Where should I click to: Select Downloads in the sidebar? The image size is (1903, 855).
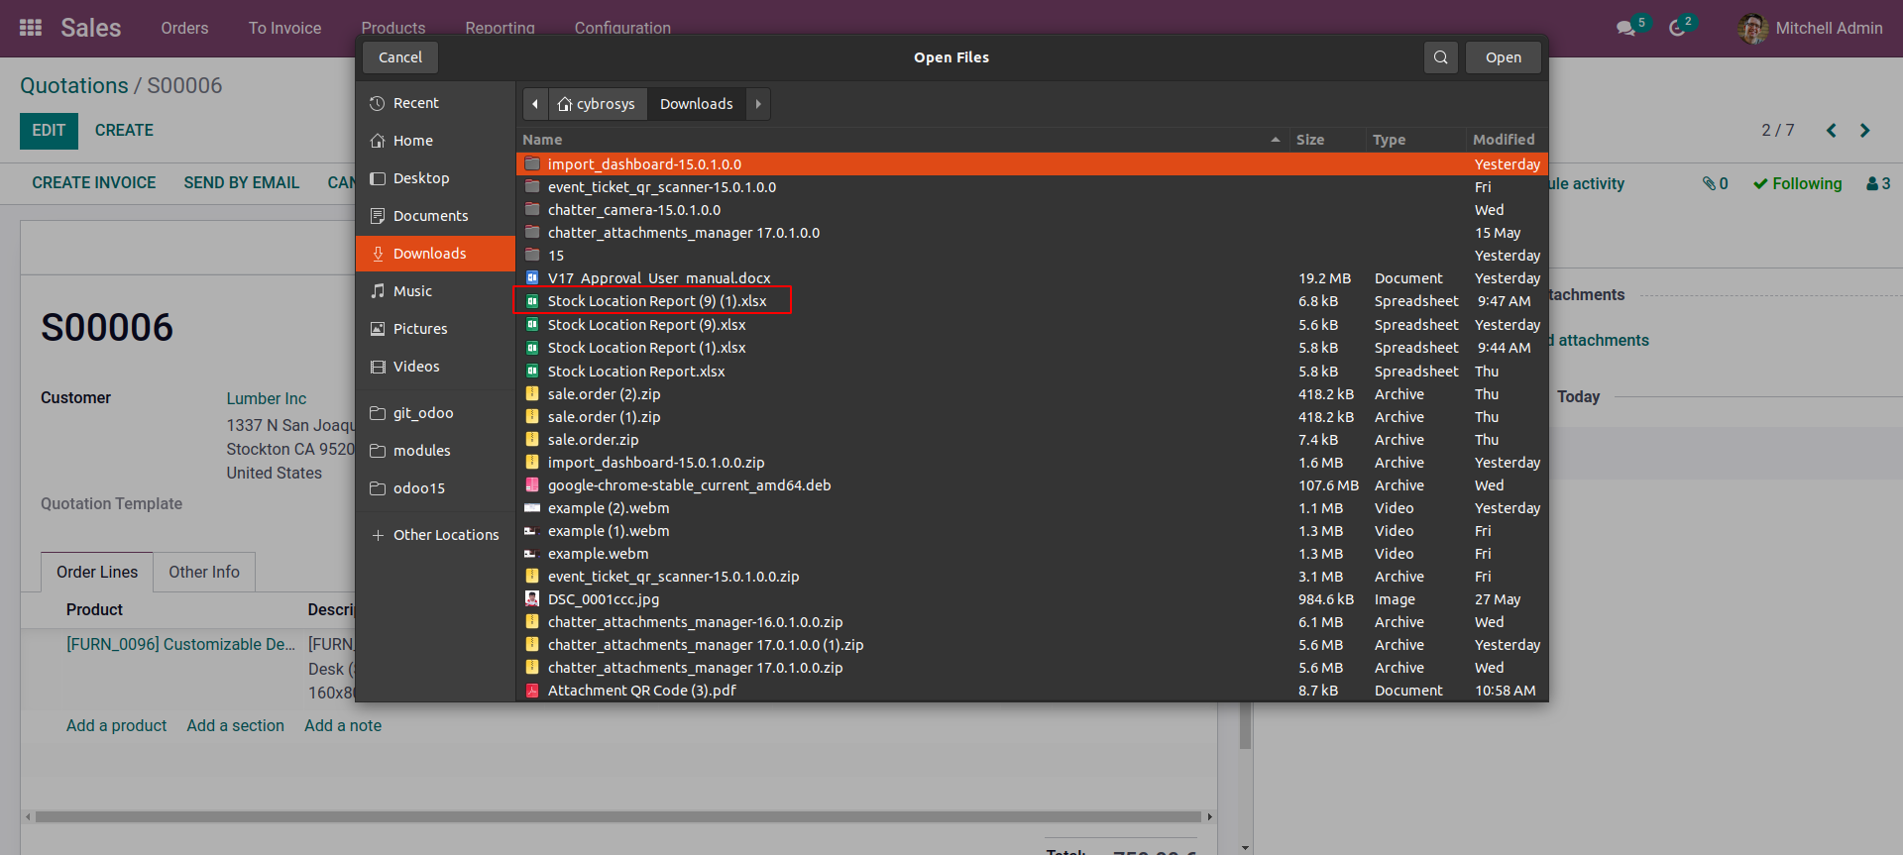point(435,254)
